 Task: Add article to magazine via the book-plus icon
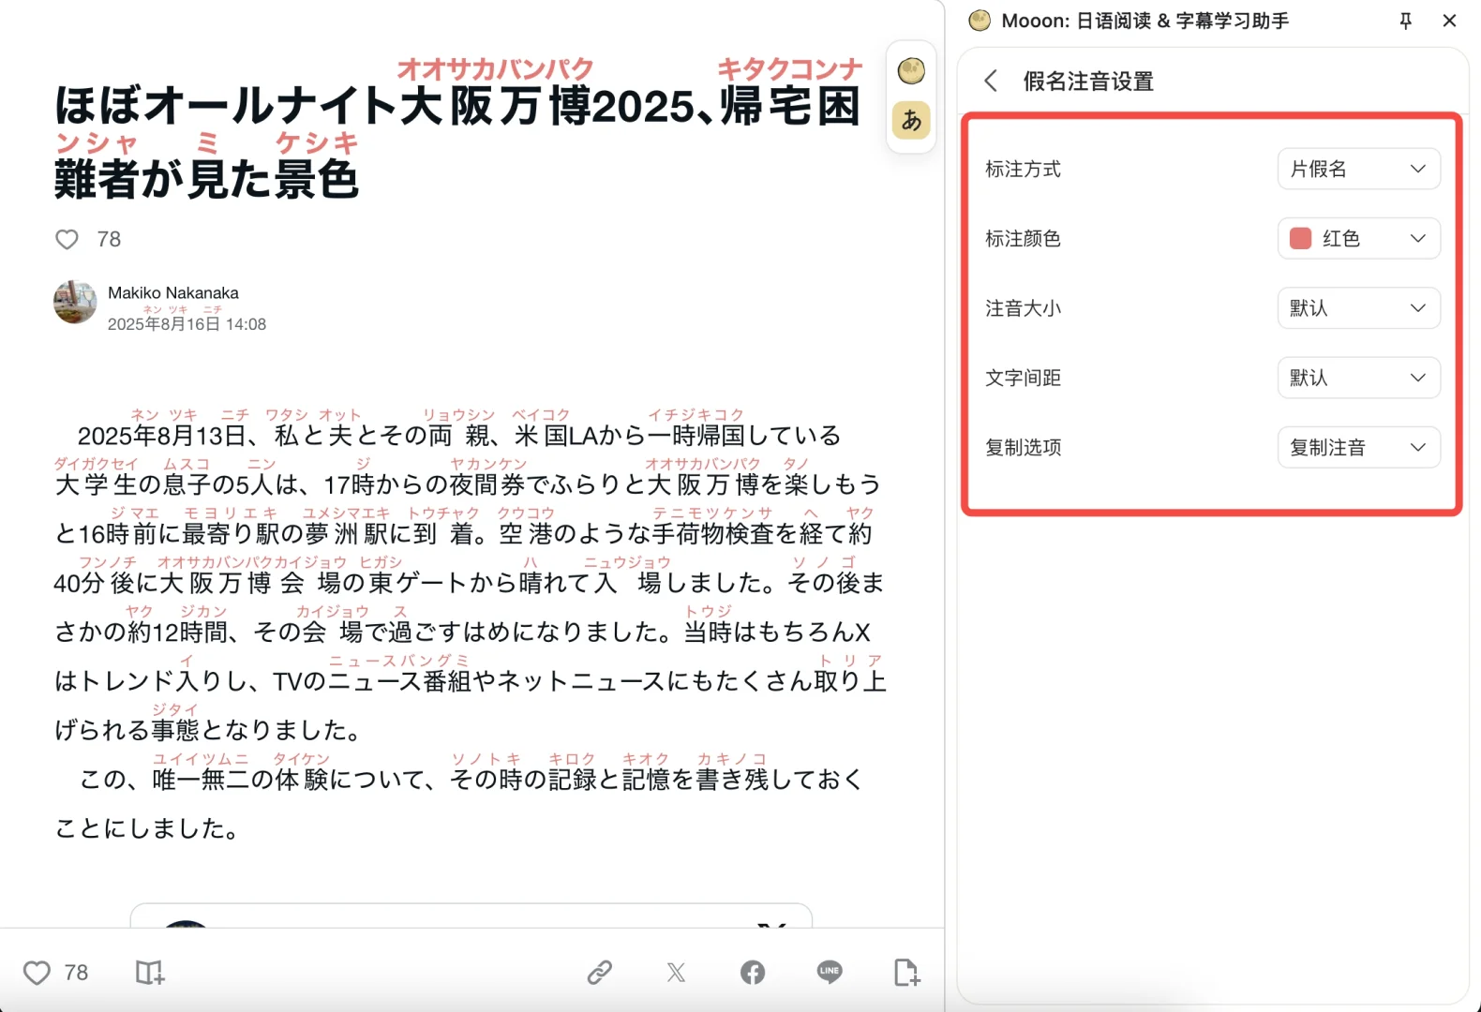pyautogui.click(x=150, y=973)
